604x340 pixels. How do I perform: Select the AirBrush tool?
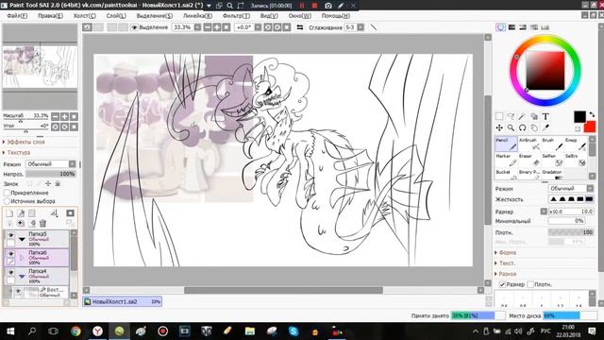[x=529, y=144]
